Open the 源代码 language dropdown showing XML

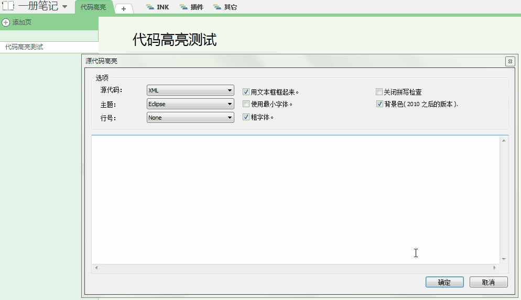(190, 90)
